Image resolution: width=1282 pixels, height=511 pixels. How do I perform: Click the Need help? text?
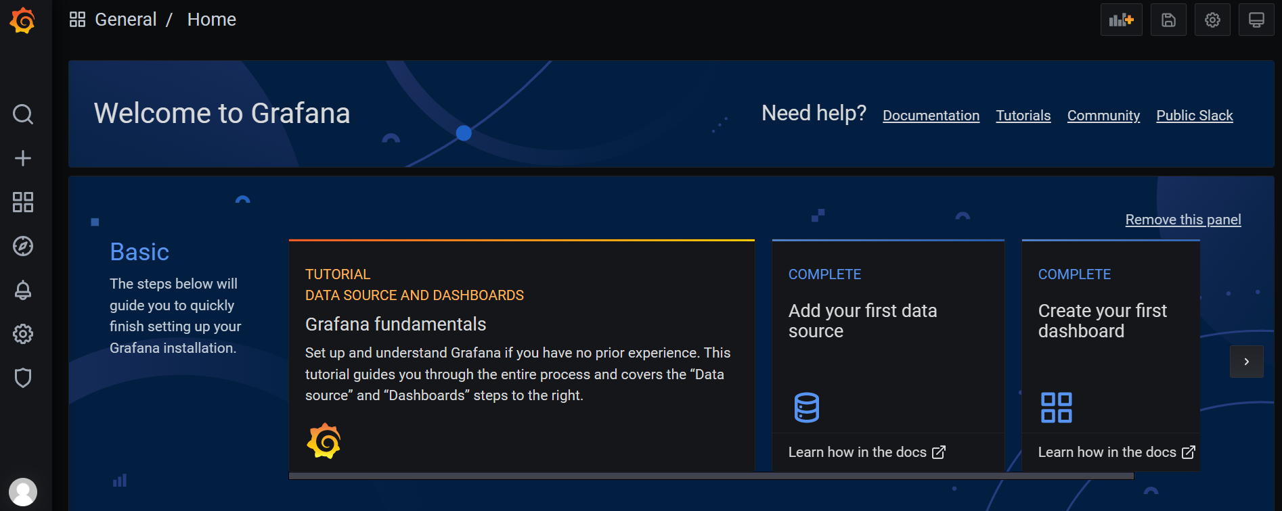[x=814, y=113]
